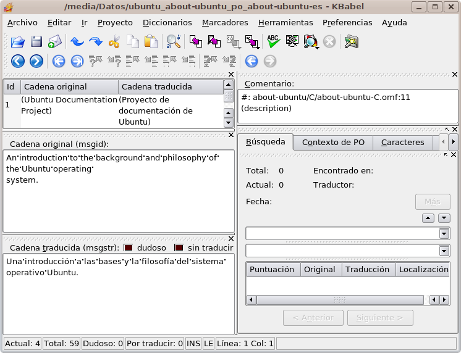Expand the first search result combo box

point(444,234)
